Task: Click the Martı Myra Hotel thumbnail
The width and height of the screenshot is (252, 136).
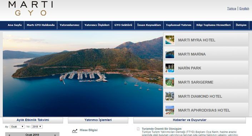Action: tap(170, 40)
